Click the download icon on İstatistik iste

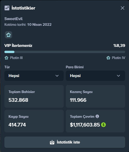pyautogui.click(x=52, y=142)
